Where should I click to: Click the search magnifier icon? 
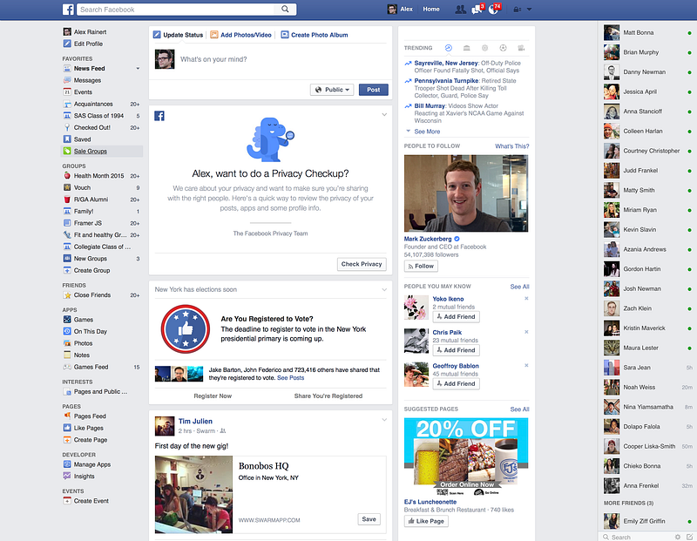tap(286, 9)
